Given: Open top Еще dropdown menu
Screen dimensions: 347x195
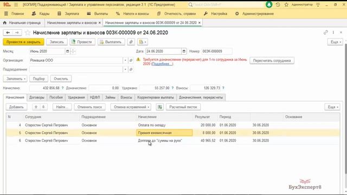Looking at the screenshot, I should point(335,42).
